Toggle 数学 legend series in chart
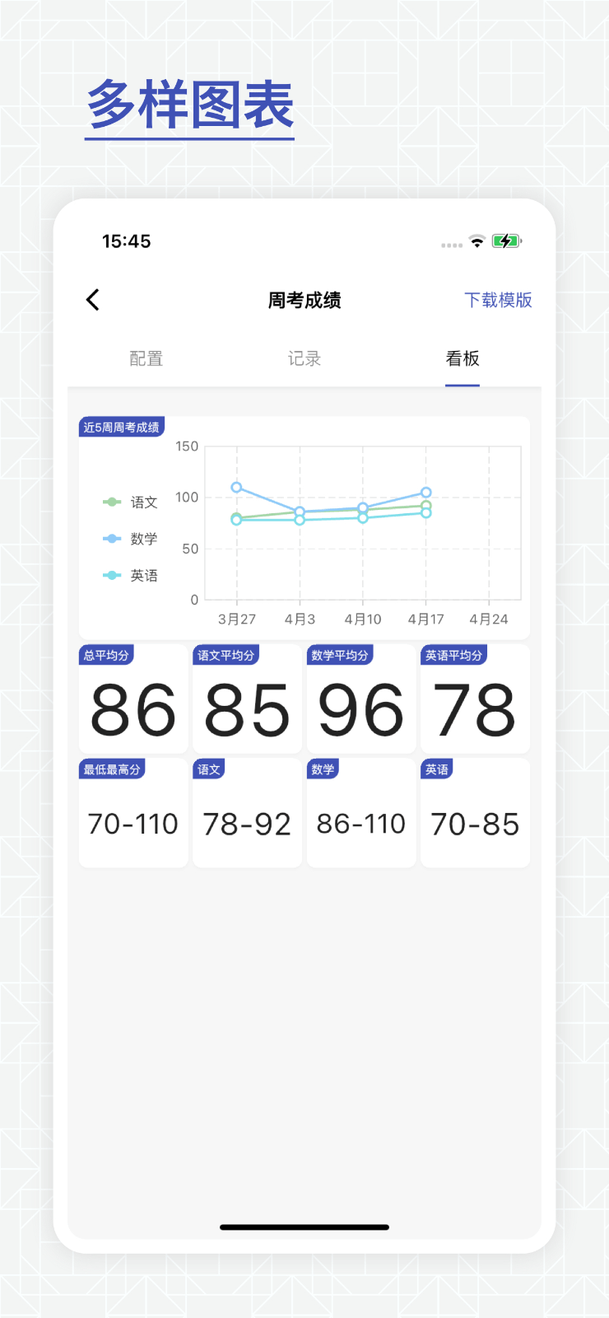The width and height of the screenshot is (609, 1318). [131, 539]
